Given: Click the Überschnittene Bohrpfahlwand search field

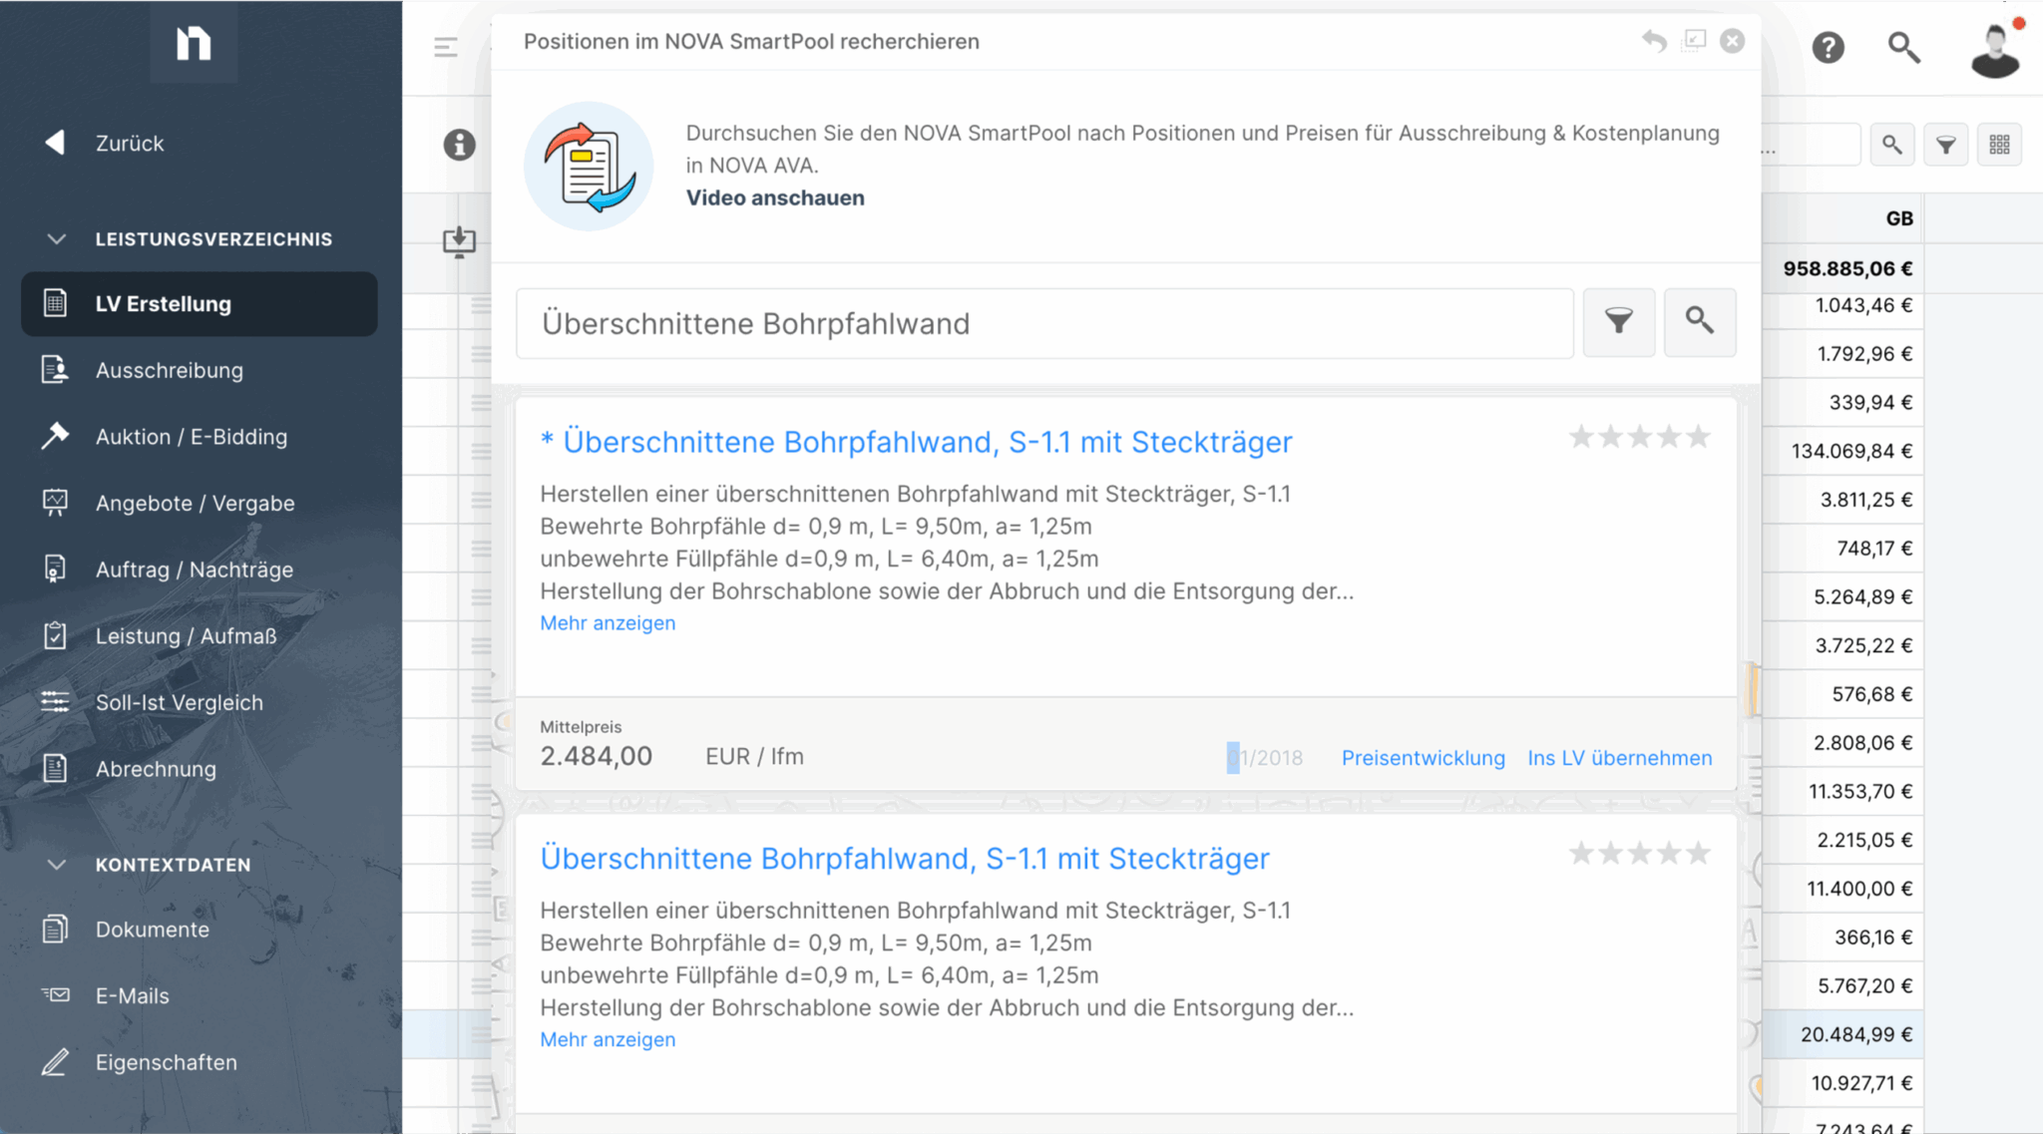Looking at the screenshot, I should (1044, 323).
